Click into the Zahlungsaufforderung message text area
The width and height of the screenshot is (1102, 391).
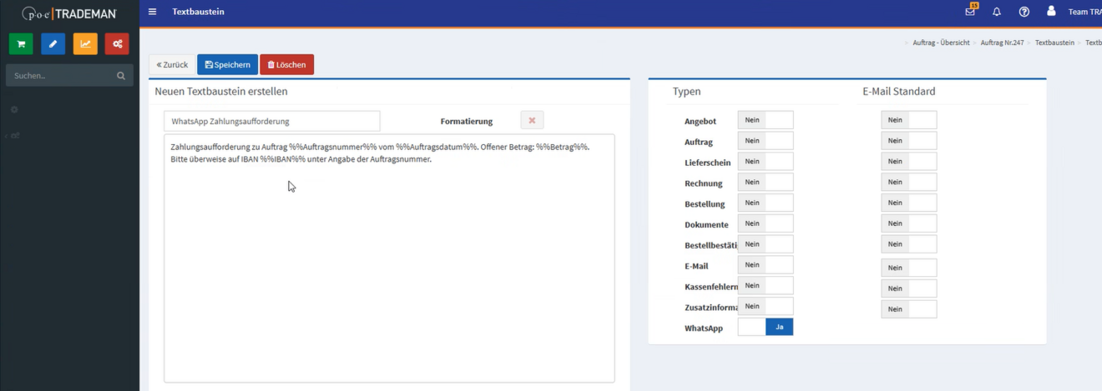[x=389, y=258]
